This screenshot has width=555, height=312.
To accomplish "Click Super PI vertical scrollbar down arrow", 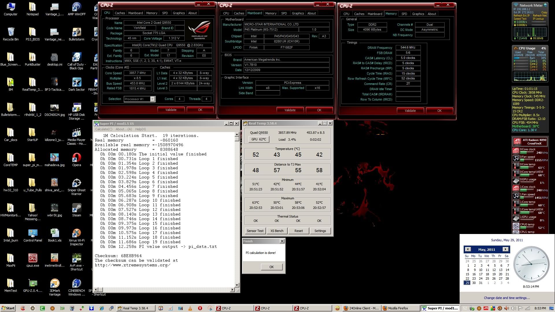I will coord(237,285).
